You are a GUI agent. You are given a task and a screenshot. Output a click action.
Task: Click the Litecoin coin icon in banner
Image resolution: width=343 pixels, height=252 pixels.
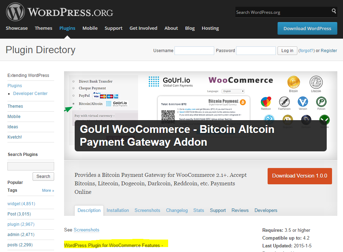(316, 82)
